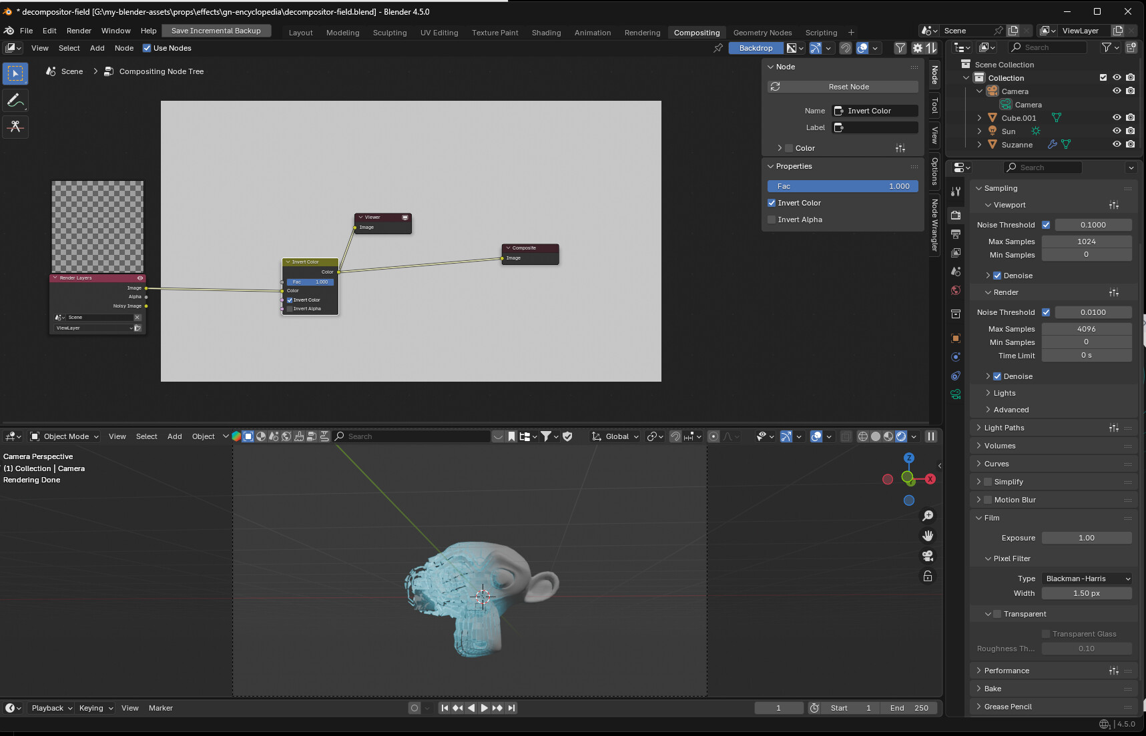Open the Object properties tab icon
Screen dimensions: 1146x736
(x=956, y=338)
